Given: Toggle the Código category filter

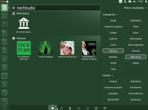Looking at the screenshot, I should (113, 33).
